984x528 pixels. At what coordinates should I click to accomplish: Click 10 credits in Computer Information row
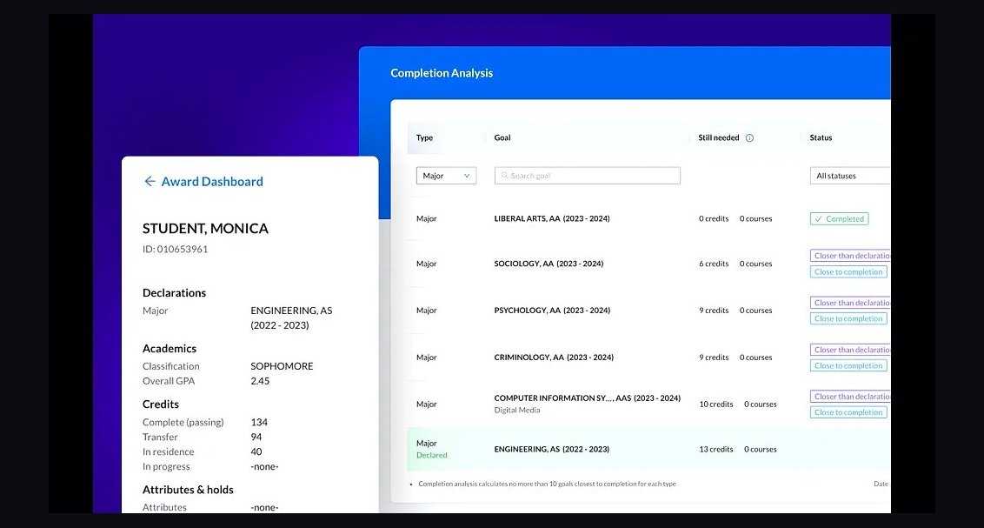pyautogui.click(x=716, y=404)
